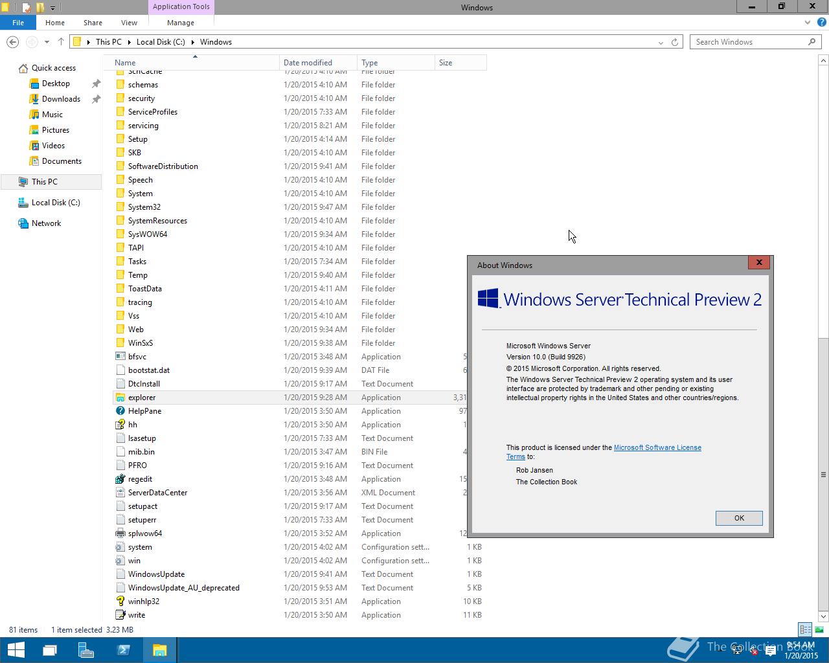The width and height of the screenshot is (829, 663).
Task: Sort by Name column header
Action: [x=195, y=63]
